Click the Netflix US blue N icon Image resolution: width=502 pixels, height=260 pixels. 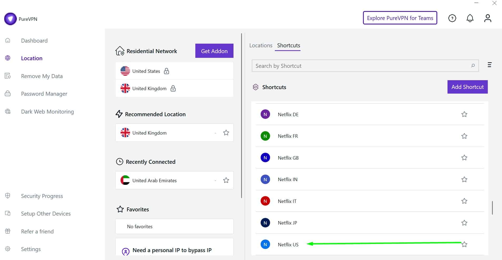(x=265, y=244)
